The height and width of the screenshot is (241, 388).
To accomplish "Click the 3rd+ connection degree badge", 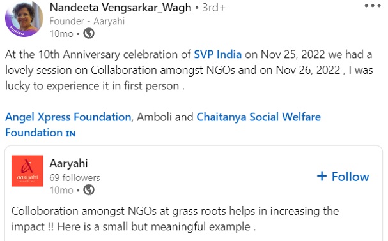I will [213, 8].
